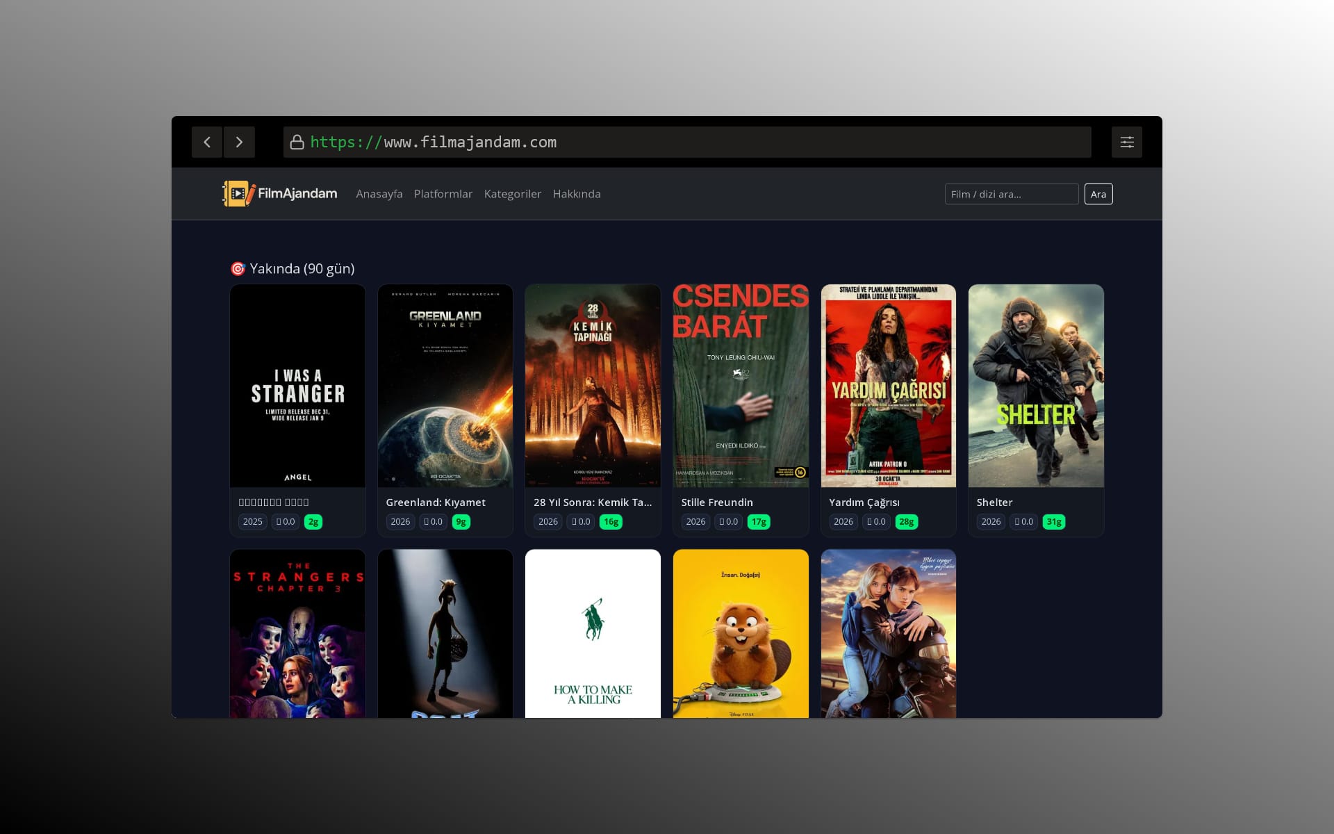Click the 31g badge under Shelter
Screen dimensions: 1334x834
1053,522
